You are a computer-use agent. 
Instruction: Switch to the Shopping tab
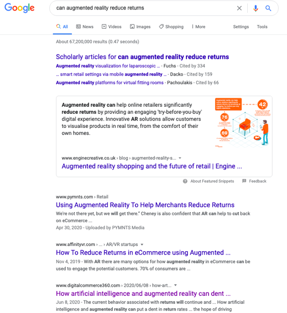point(171,27)
